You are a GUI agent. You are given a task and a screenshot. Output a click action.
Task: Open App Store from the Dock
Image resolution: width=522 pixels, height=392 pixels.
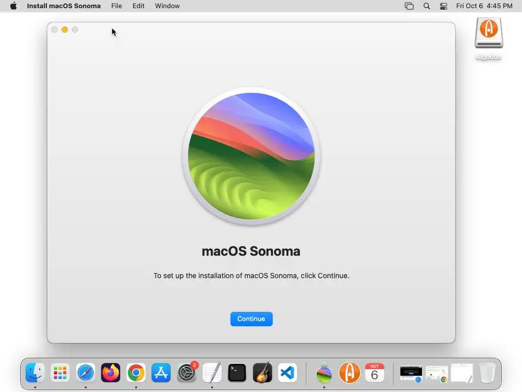(x=161, y=373)
